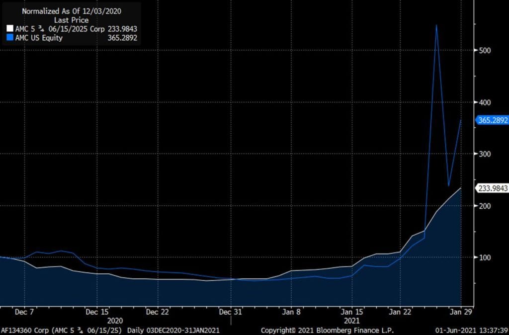Click the 'Jan 15' date on the x-axis
The height and width of the screenshot is (335, 509).
click(352, 312)
